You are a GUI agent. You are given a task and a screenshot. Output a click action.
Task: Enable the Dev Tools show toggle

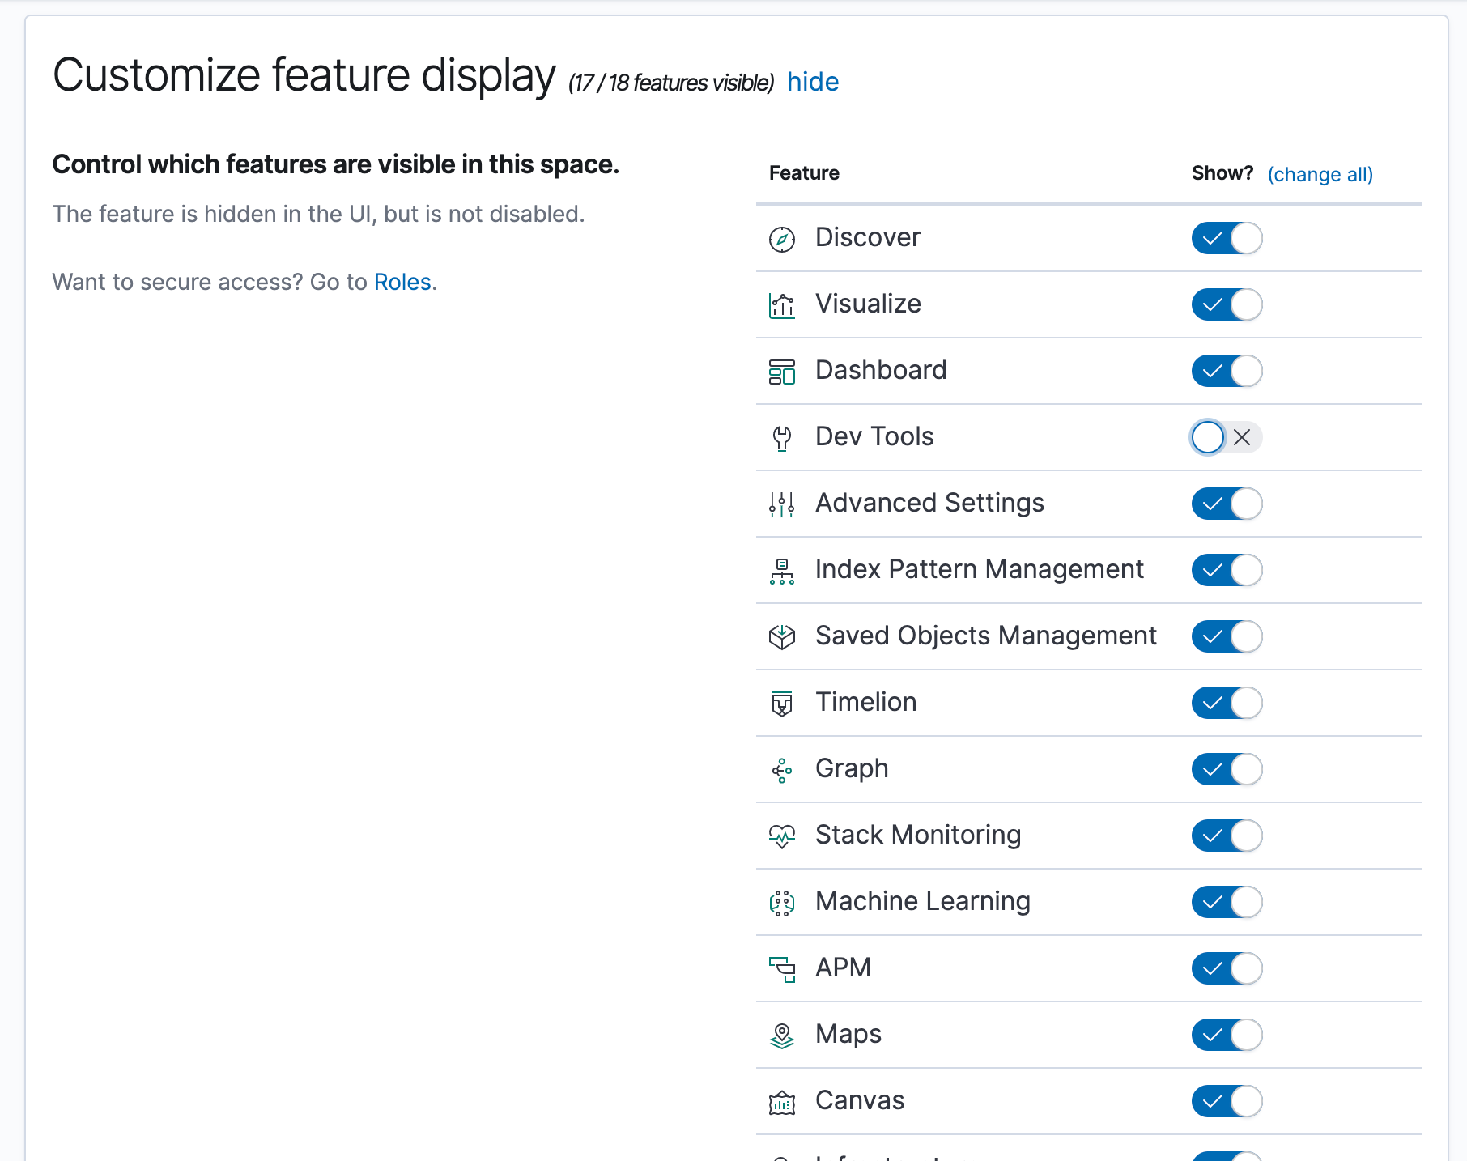click(1227, 437)
